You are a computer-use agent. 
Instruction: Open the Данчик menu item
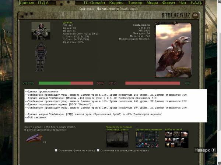pyautogui.click(x=27, y=3)
